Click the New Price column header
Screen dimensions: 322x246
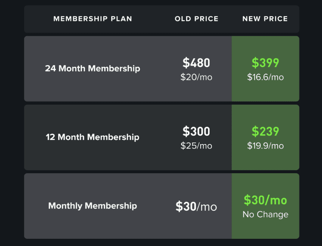tap(265, 19)
